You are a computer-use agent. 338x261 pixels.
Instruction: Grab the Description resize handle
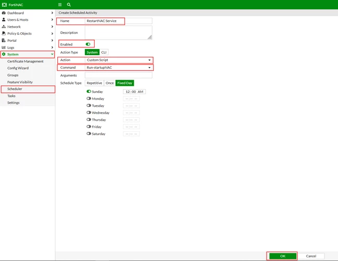coord(150,38)
